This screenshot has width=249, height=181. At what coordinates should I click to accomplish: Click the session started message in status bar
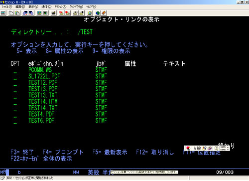30,178
